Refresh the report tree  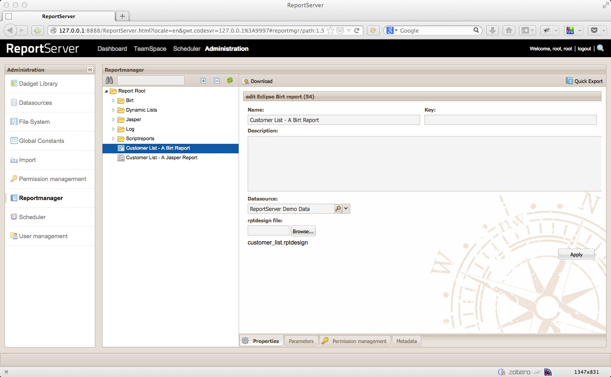tap(230, 80)
